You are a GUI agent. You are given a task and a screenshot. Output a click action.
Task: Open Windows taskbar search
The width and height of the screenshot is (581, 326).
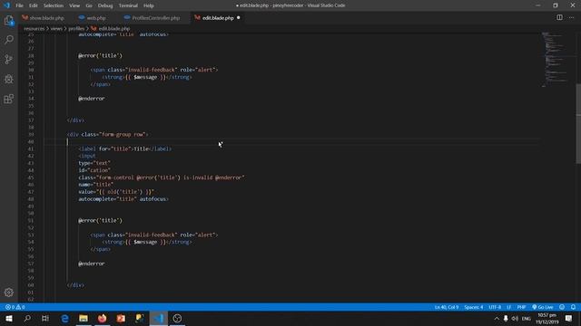27,318
